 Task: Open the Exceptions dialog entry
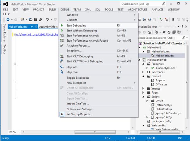point(98,50)
